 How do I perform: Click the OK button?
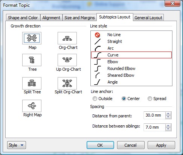point(100,145)
